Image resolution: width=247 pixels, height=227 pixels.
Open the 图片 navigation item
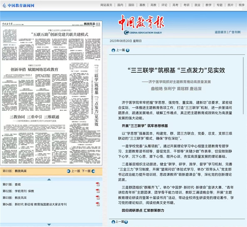(230, 5)
